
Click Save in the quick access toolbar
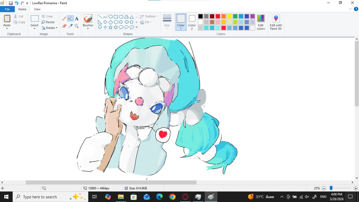tap(11, 3)
